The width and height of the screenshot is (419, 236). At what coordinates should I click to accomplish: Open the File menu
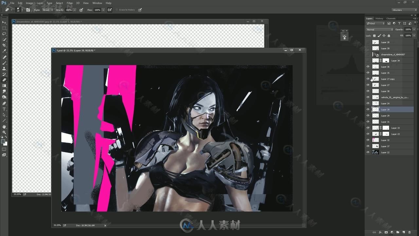point(12,3)
